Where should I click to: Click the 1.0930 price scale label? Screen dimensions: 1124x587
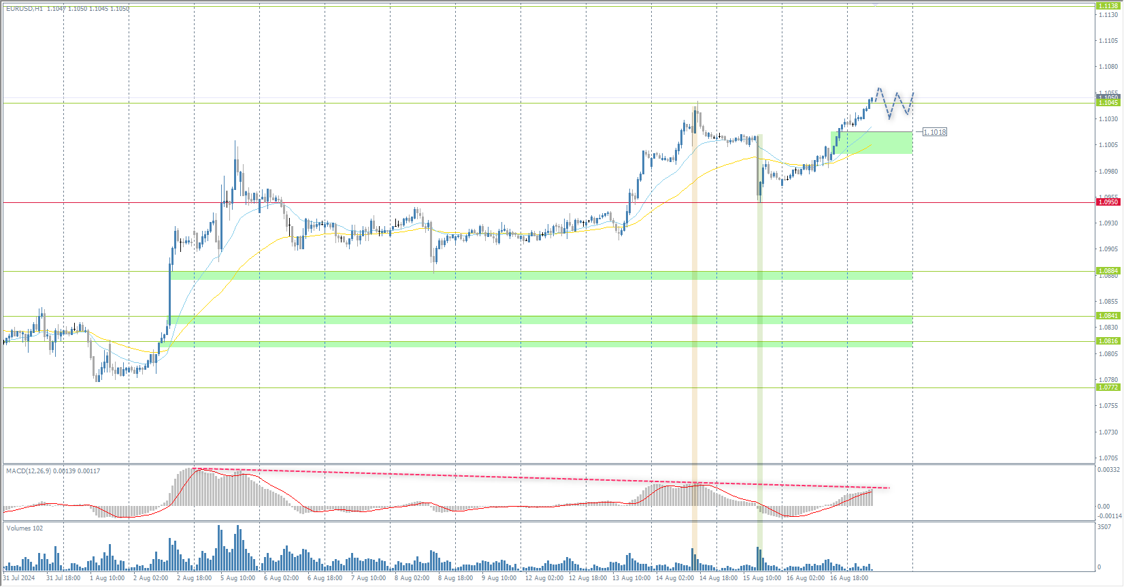[x=1108, y=223]
